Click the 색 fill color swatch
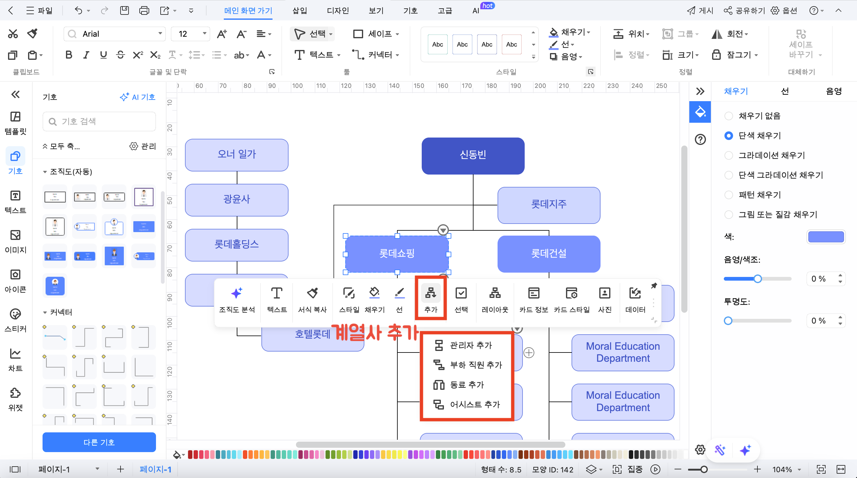The image size is (857, 478). tap(826, 237)
